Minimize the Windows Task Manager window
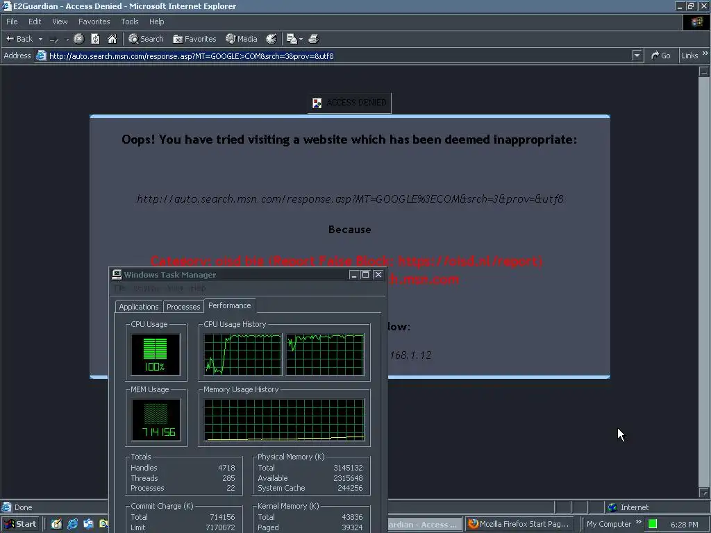 tap(354, 275)
